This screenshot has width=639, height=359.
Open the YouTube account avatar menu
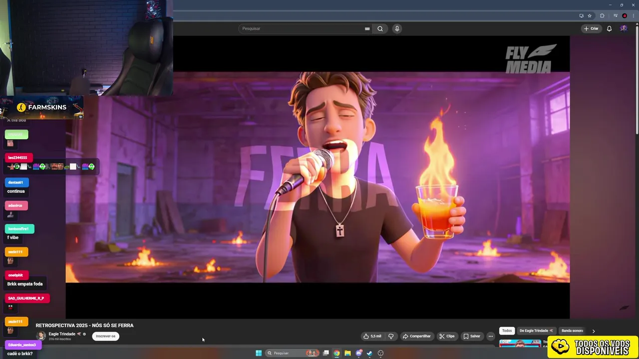pos(624,28)
